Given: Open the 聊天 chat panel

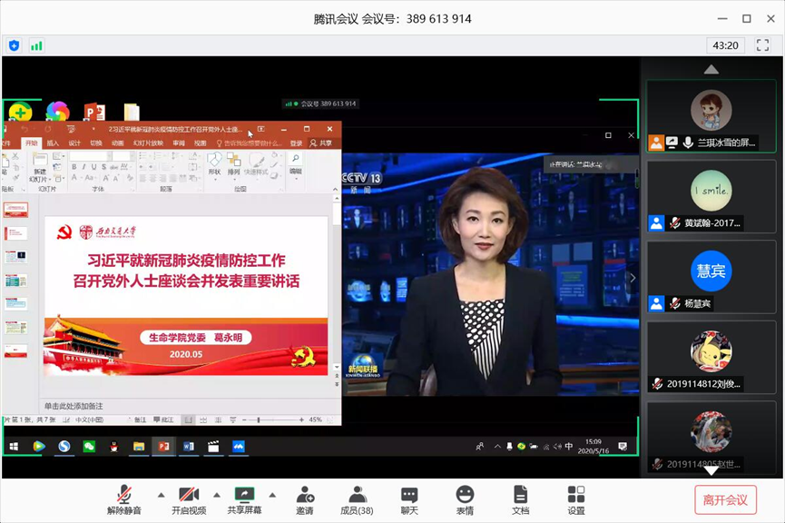Looking at the screenshot, I should pos(409,499).
